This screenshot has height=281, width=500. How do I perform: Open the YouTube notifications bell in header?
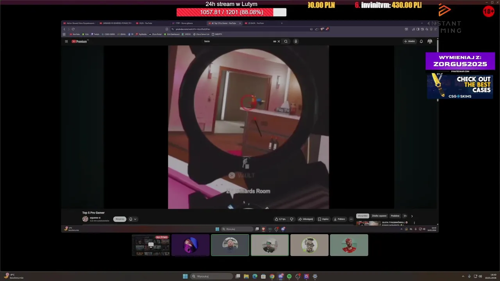(x=421, y=41)
